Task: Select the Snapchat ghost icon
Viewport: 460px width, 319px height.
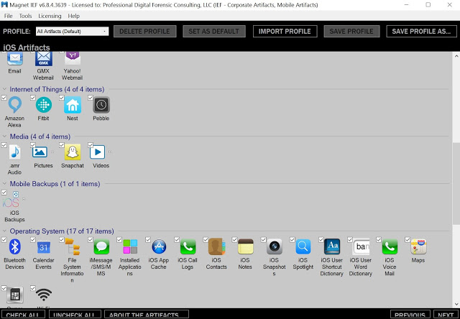Action: 73,152
